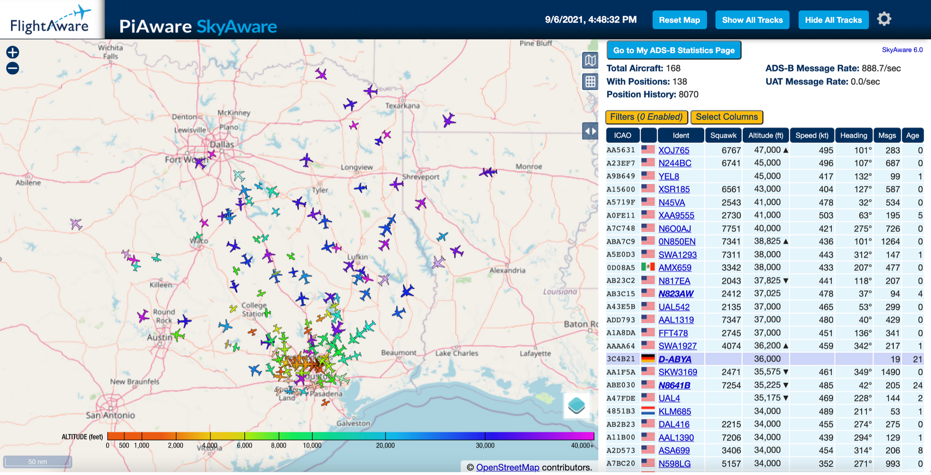Hide all aircraft tracks
Viewport: 931px width, 475px height.
point(833,20)
